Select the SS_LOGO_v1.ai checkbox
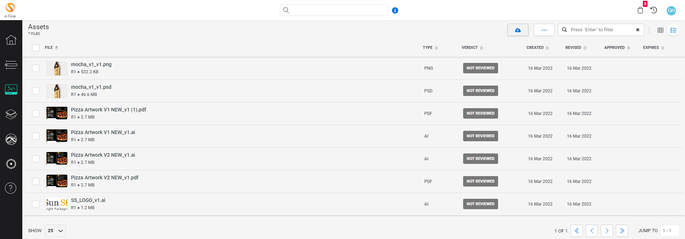The width and height of the screenshot is (685, 239). [x=36, y=204]
